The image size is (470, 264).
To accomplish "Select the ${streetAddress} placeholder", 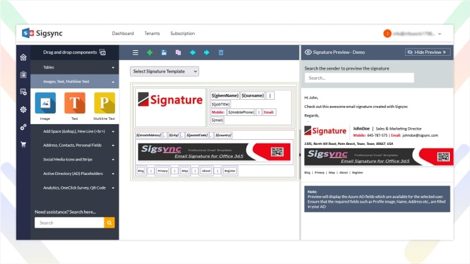I will coord(149,135).
